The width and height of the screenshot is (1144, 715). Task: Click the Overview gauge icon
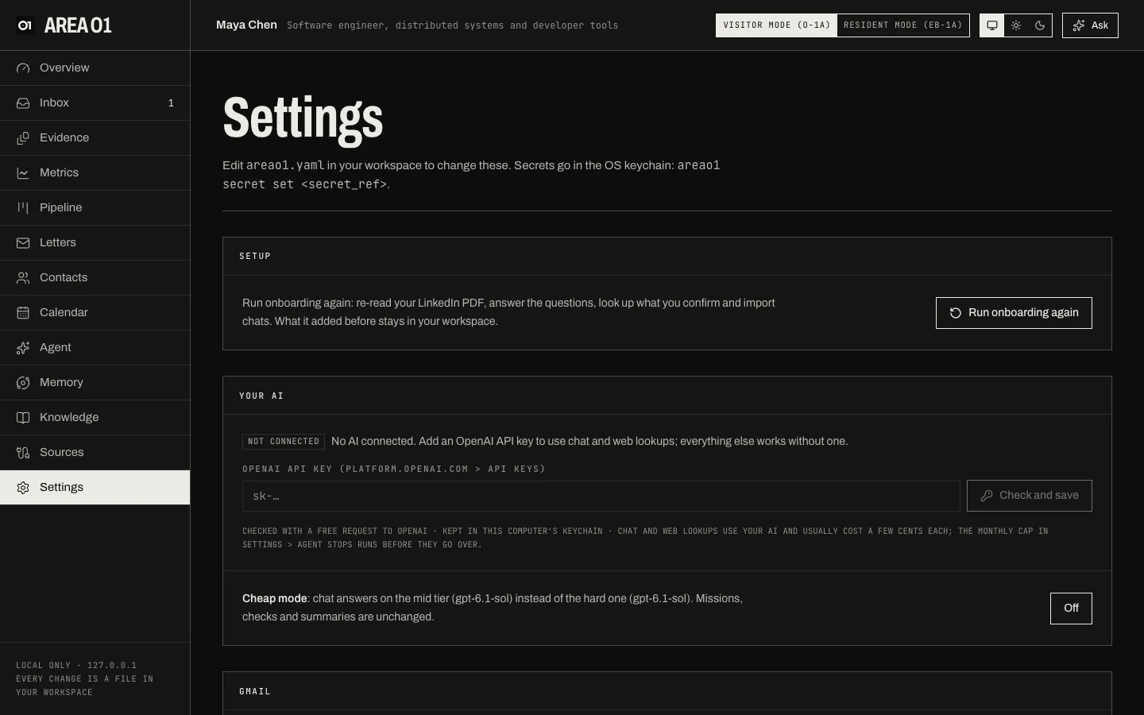tap(23, 68)
